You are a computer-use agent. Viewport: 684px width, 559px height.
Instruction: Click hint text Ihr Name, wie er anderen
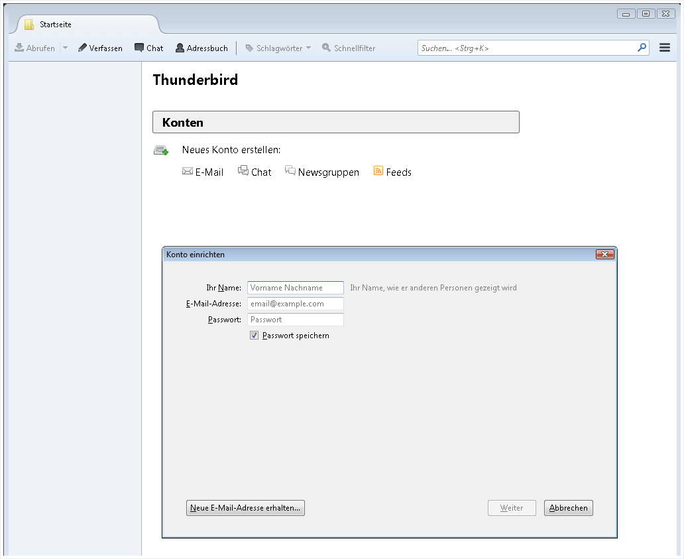(x=433, y=288)
